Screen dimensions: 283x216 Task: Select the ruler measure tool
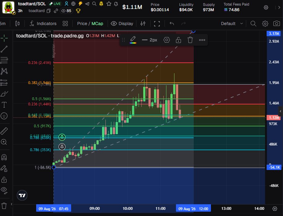(4, 131)
